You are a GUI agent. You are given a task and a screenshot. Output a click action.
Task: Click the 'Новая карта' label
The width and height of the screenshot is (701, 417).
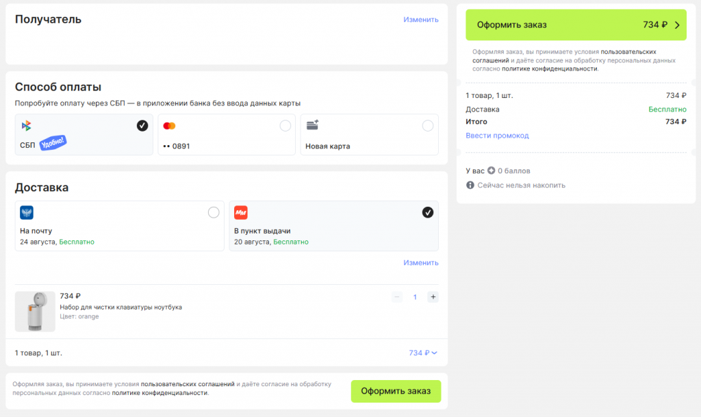click(328, 146)
